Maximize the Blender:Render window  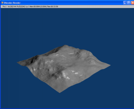[x=129, y=3]
